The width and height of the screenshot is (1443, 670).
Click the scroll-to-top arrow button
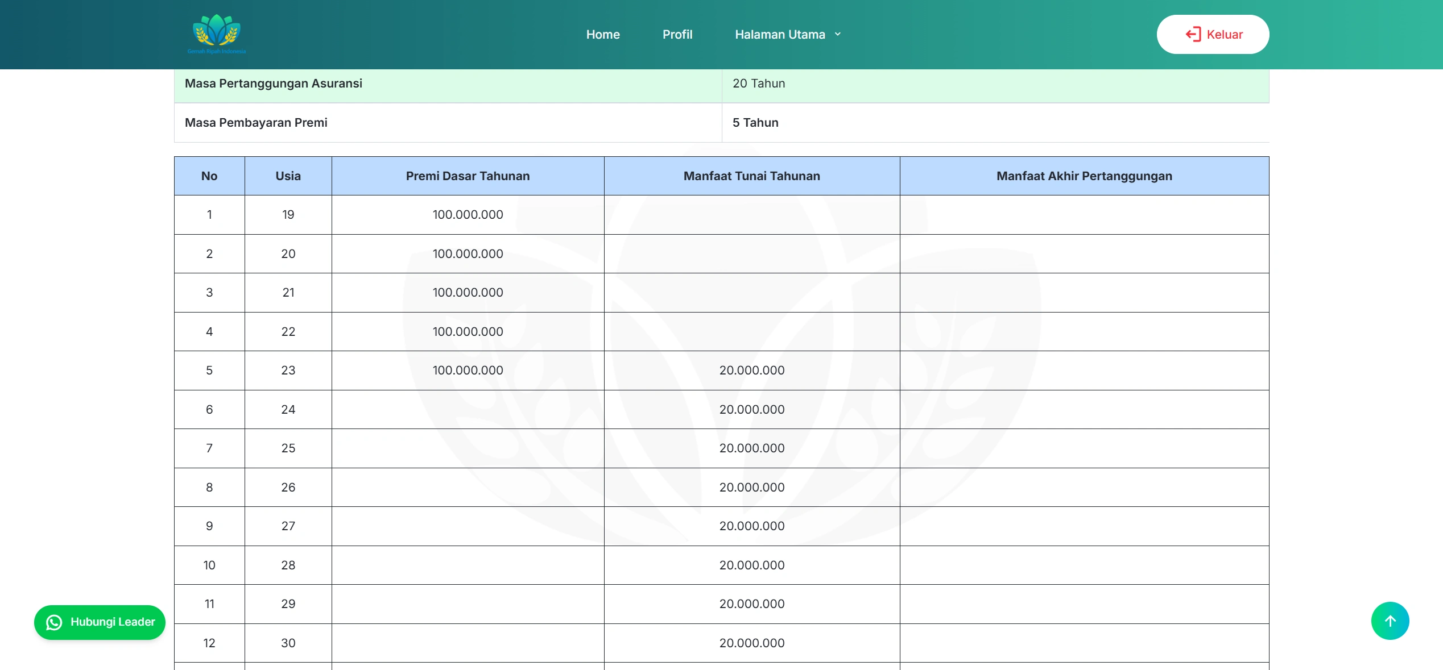pos(1390,621)
